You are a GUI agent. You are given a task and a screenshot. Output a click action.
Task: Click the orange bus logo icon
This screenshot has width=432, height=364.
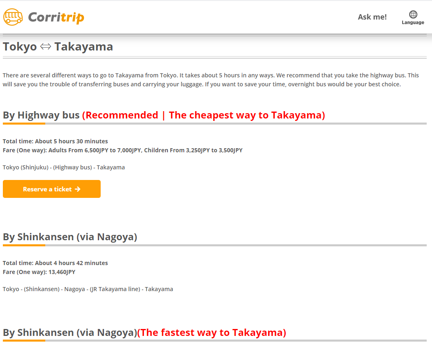(13, 17)
